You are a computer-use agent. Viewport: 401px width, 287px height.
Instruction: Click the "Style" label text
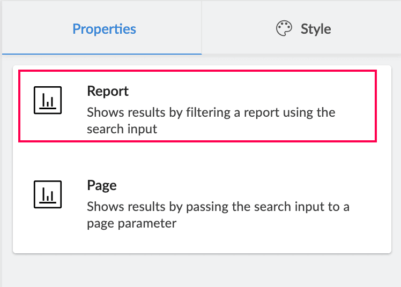(316, 29)
